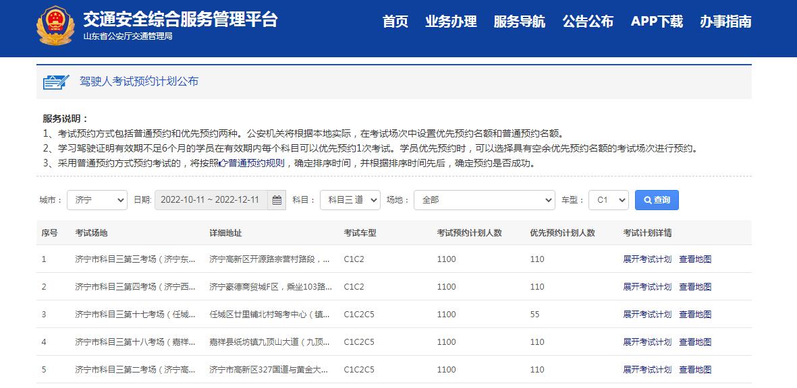Viewport: 797px width, 388px height.
Task: Select the 办事指南 menu item
Action: point(725,21)
